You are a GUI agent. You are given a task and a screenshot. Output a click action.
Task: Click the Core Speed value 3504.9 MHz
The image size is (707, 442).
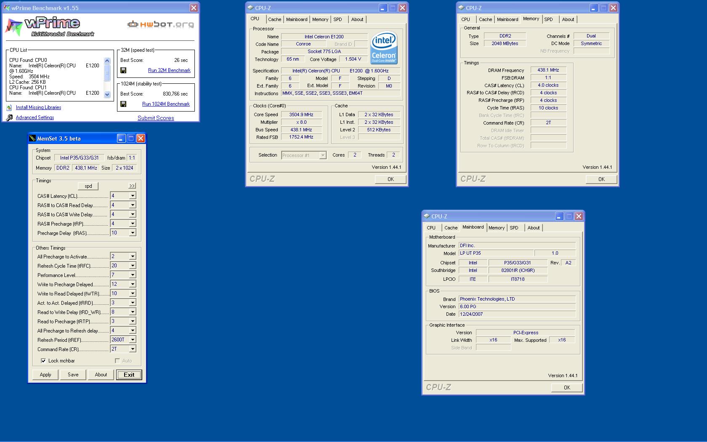pos(301,114)
